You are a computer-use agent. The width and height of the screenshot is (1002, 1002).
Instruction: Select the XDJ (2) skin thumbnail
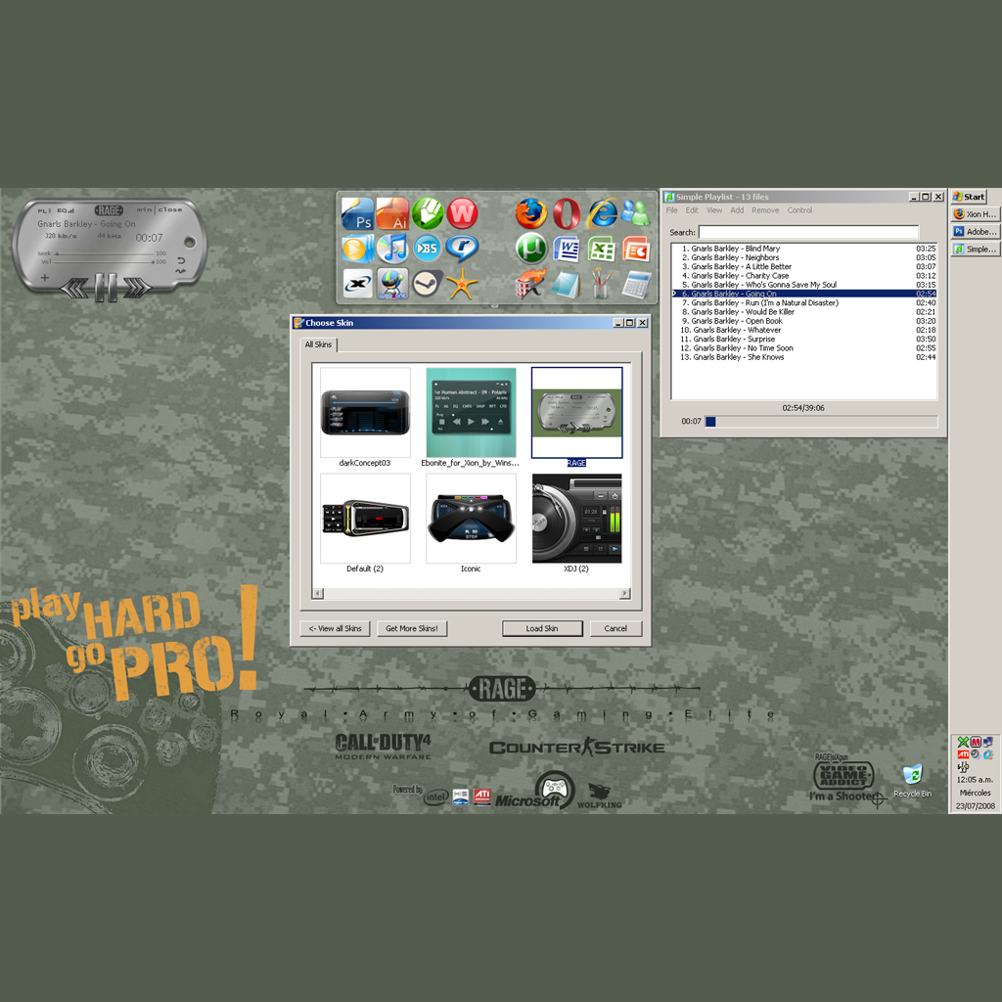[576, 519]
